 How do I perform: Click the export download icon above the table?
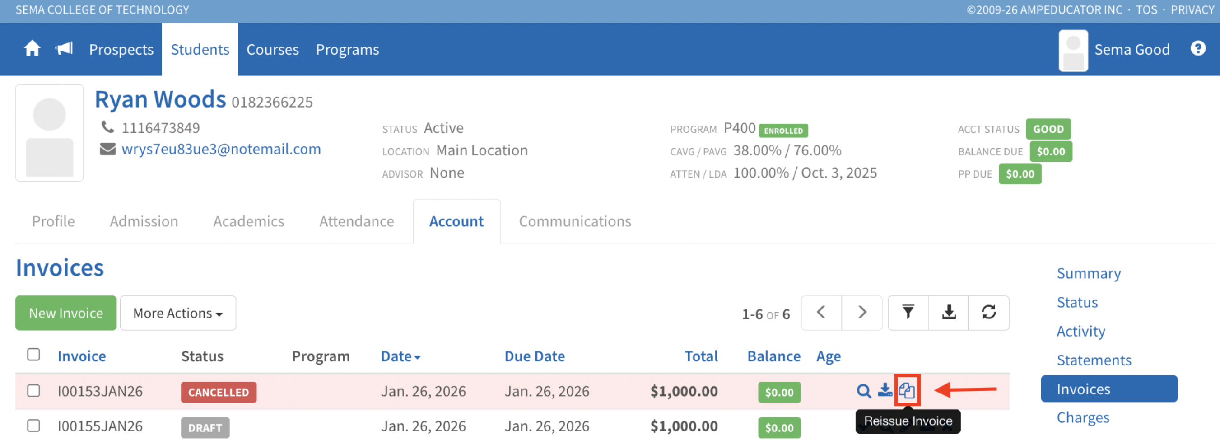[x=948, y=313]
